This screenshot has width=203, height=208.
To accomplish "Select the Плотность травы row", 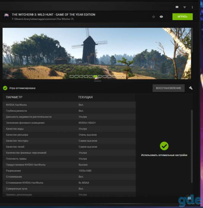I will point(69,159).
